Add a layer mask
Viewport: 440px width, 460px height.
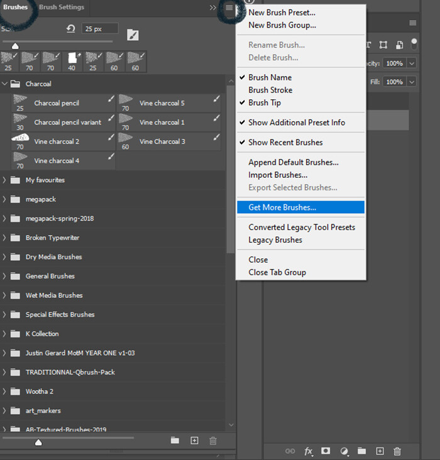pyautogui.click(x=326, y=451)
